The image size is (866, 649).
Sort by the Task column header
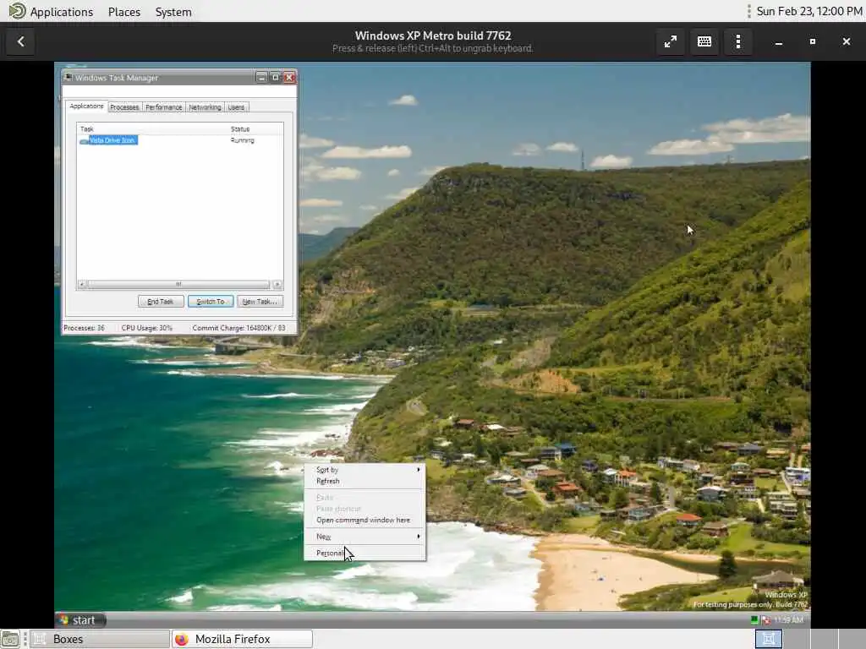(x=152, y=129)
